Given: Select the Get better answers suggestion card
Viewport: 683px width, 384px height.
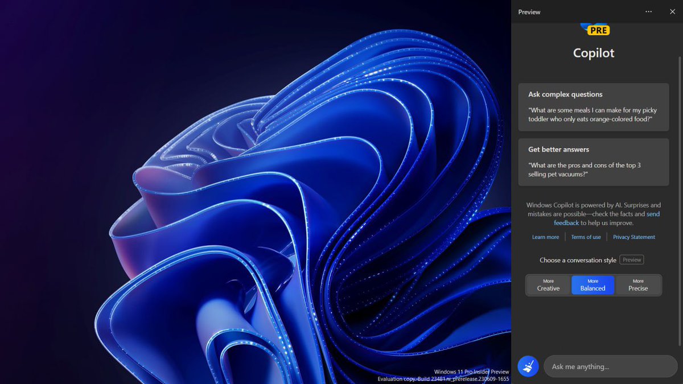Looking at the screenshot, I should coord(593,162).
